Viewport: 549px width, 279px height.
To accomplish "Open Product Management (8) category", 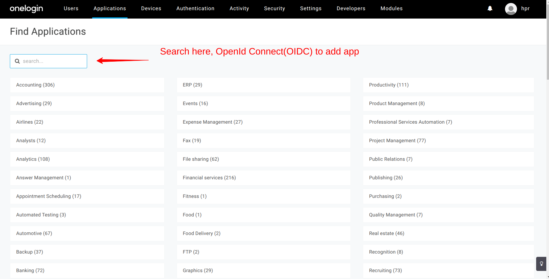I will click(448, 104).
